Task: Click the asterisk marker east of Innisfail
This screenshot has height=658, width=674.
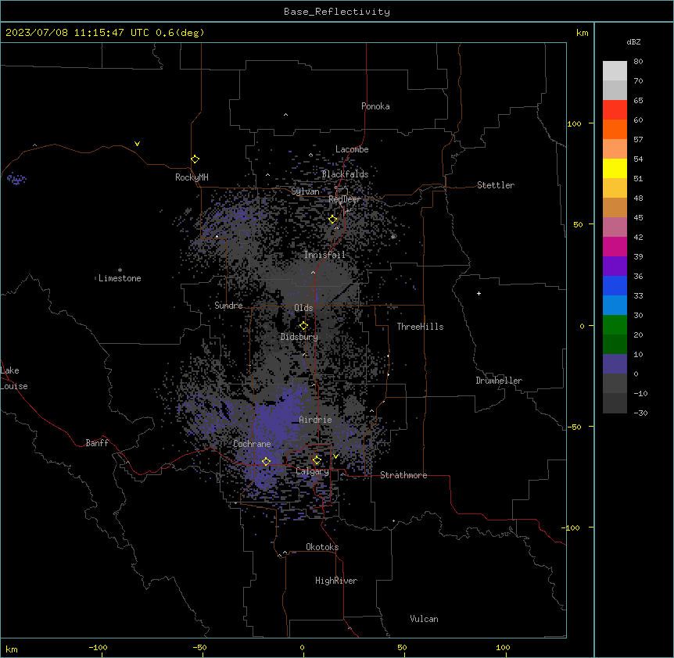Action: pyautogui.click(x=393, y=237)
